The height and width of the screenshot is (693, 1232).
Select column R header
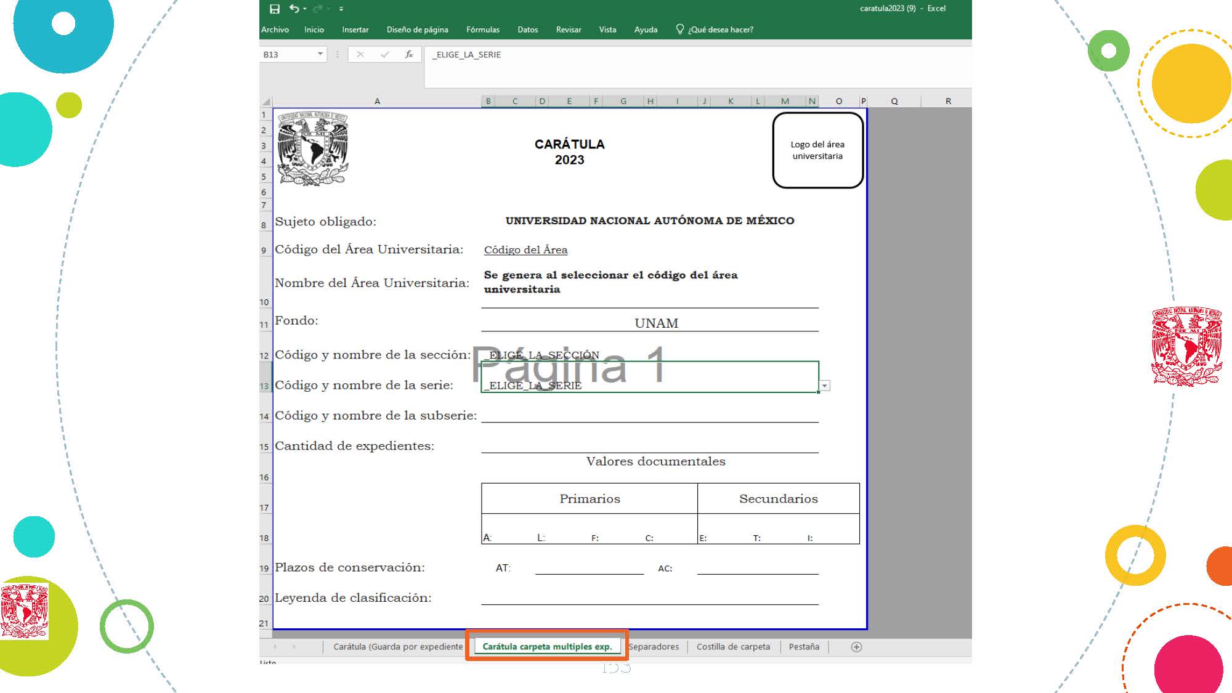click(x=947, y=101)
